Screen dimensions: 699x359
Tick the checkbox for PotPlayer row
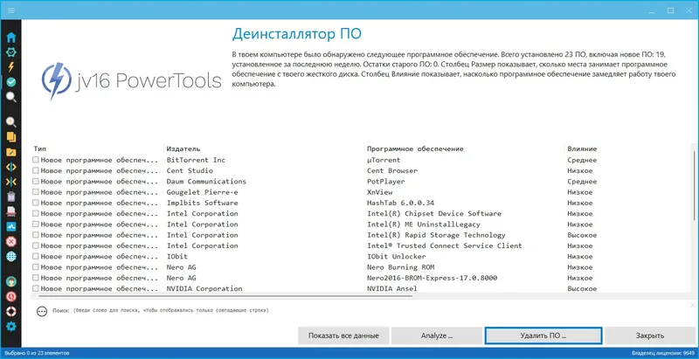tap(36, 182)
